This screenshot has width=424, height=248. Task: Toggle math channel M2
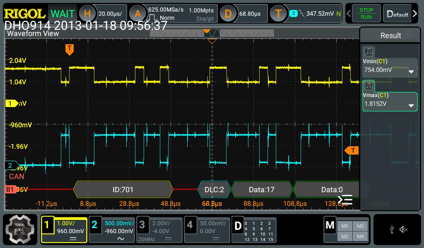coord(345,236)
